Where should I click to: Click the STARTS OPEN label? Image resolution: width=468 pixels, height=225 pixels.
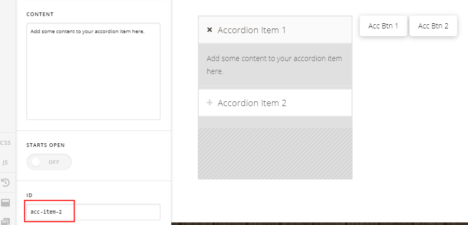[x=46, y=145]
